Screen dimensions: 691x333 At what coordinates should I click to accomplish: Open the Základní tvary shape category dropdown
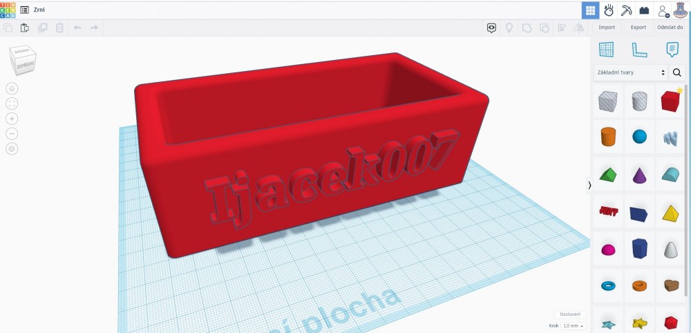[x=631, y=72]
